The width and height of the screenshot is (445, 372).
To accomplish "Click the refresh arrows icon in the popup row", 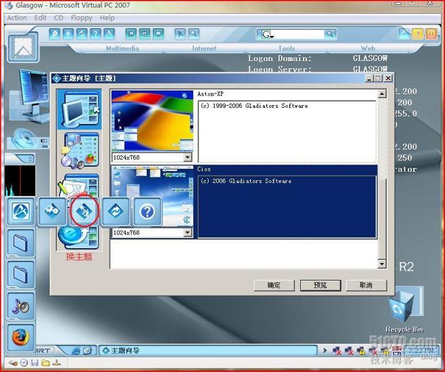I will point(115,211).
